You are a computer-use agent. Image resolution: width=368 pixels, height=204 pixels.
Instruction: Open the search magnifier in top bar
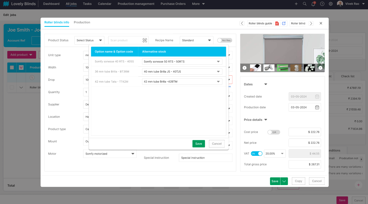click(x=305, y=4)
